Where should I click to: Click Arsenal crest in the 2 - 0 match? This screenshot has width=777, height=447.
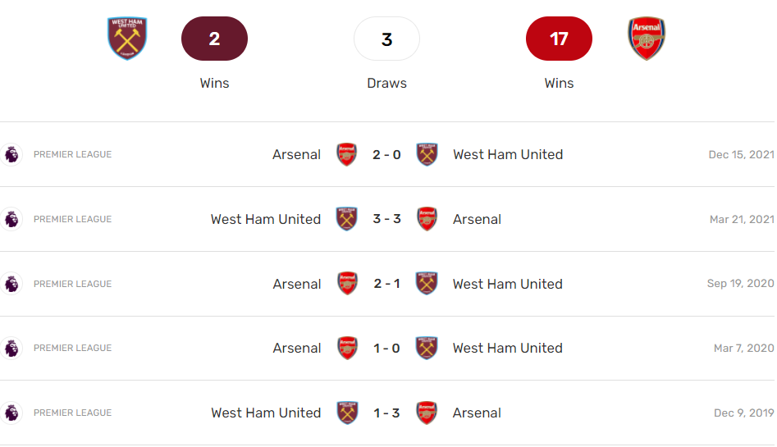tap(347, 154)
